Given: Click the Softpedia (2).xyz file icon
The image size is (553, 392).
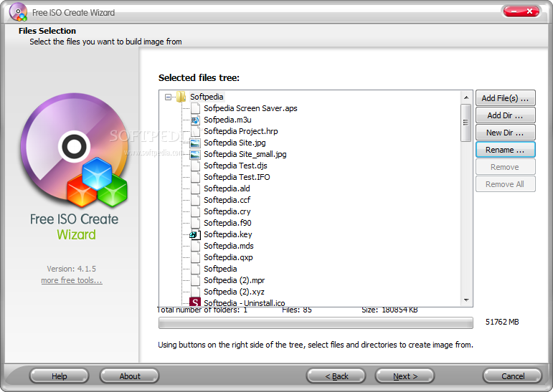Looking at the screenshot, I should click(x=195, y=292).
